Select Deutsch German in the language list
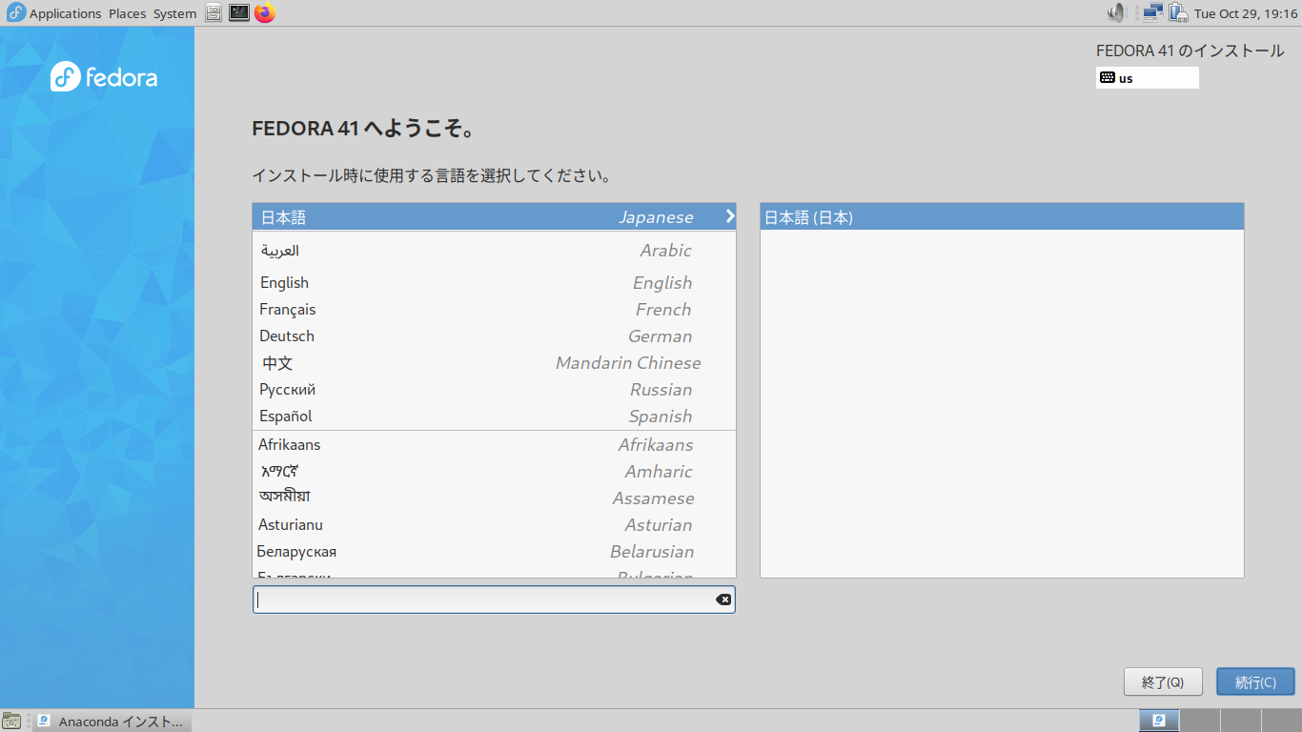This screenshot has height=732, width=1302. coord(494,336)
